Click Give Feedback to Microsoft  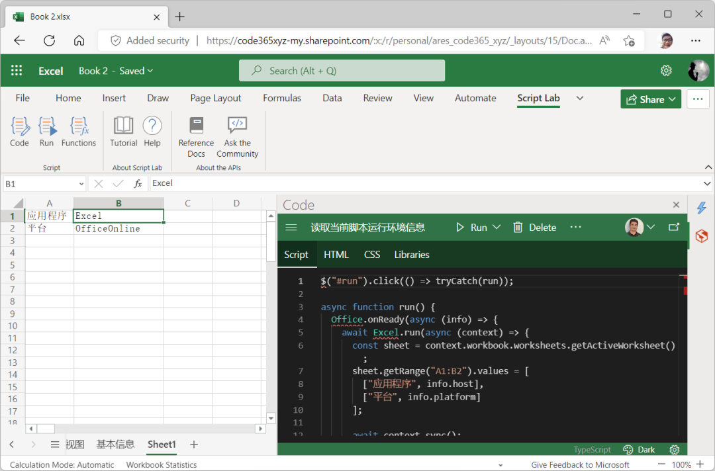[x=580, y=464]
